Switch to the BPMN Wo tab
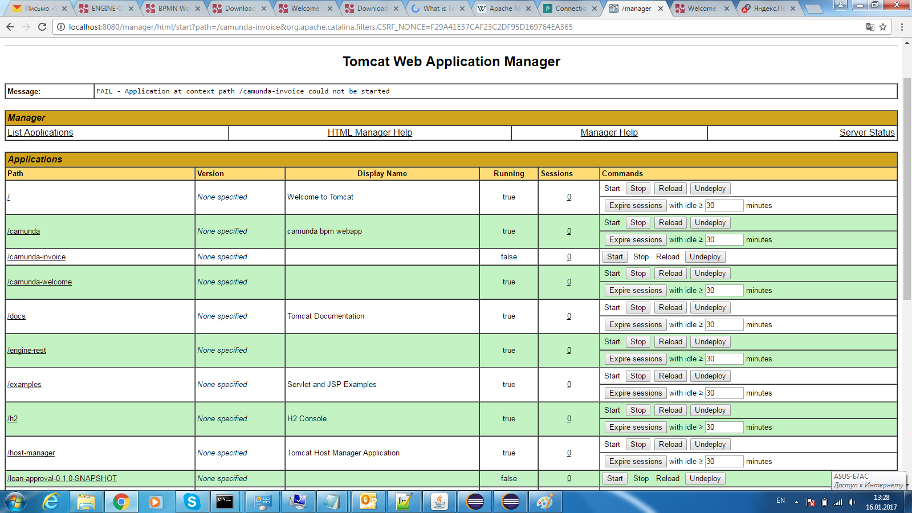Viewport: 912px width, 513px height. tap(173, 9)
